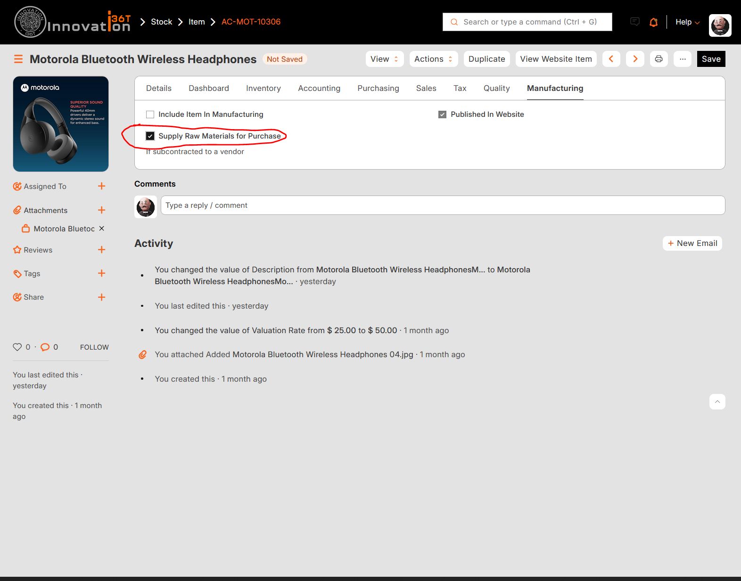Open the chat messages icon
This screenshot has height=581, width=741.
tap(635, 22)
